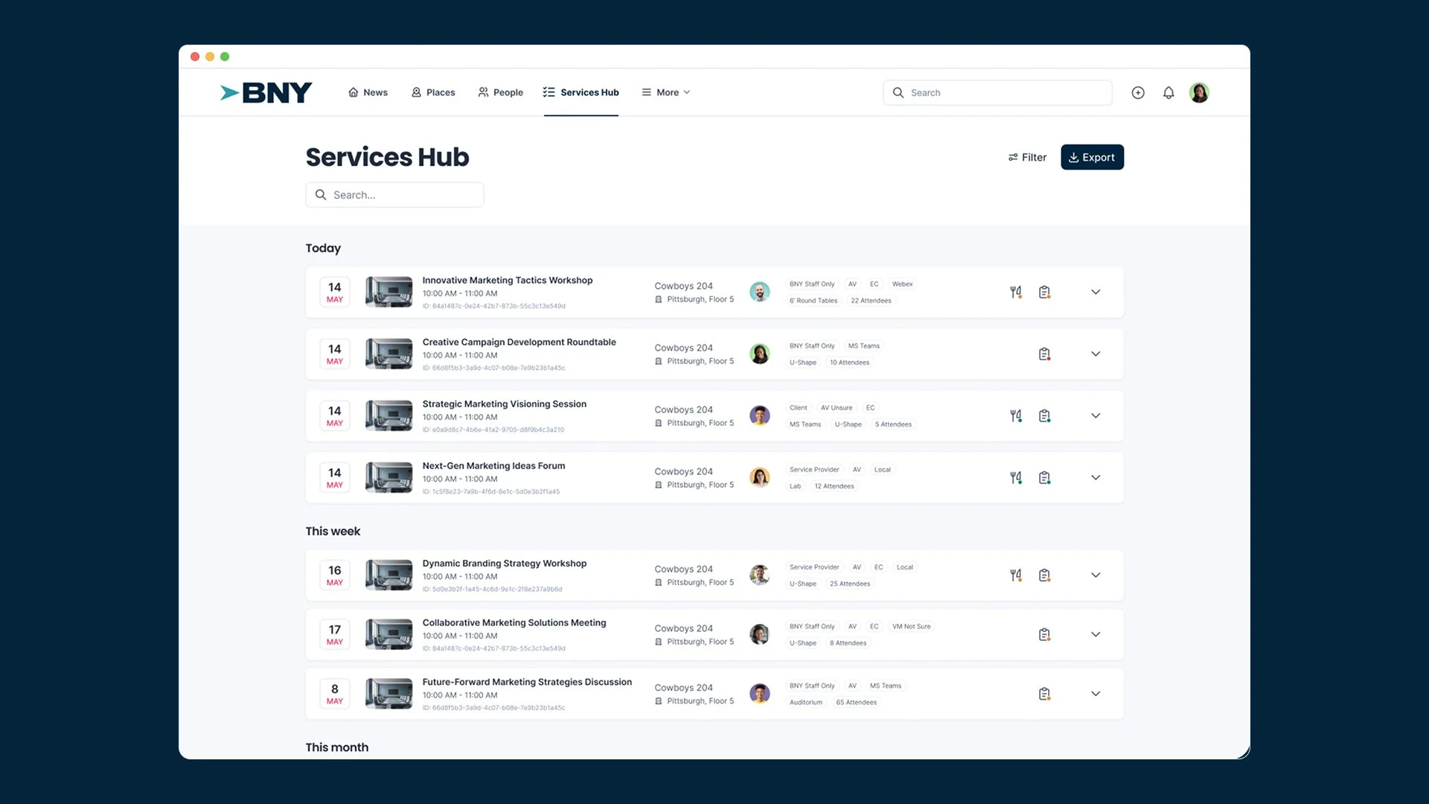Viewport: 1429px width, 804px height.
Task: Open the Places navigation item
Action: [433, 92]
